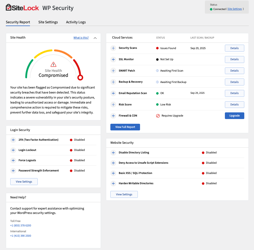Click the warning triangle icon in Site Health gauge
This screenshot has height=250, width=254.
pyautogui.click(x=53, y=64)
